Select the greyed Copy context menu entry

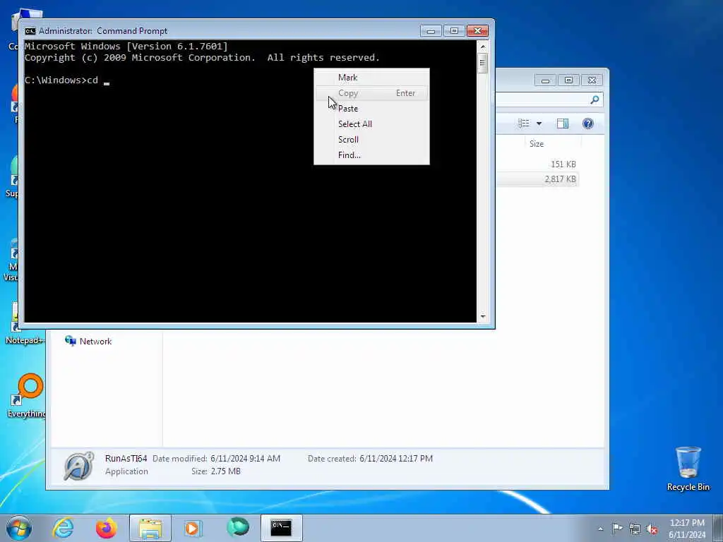[371, 93]
